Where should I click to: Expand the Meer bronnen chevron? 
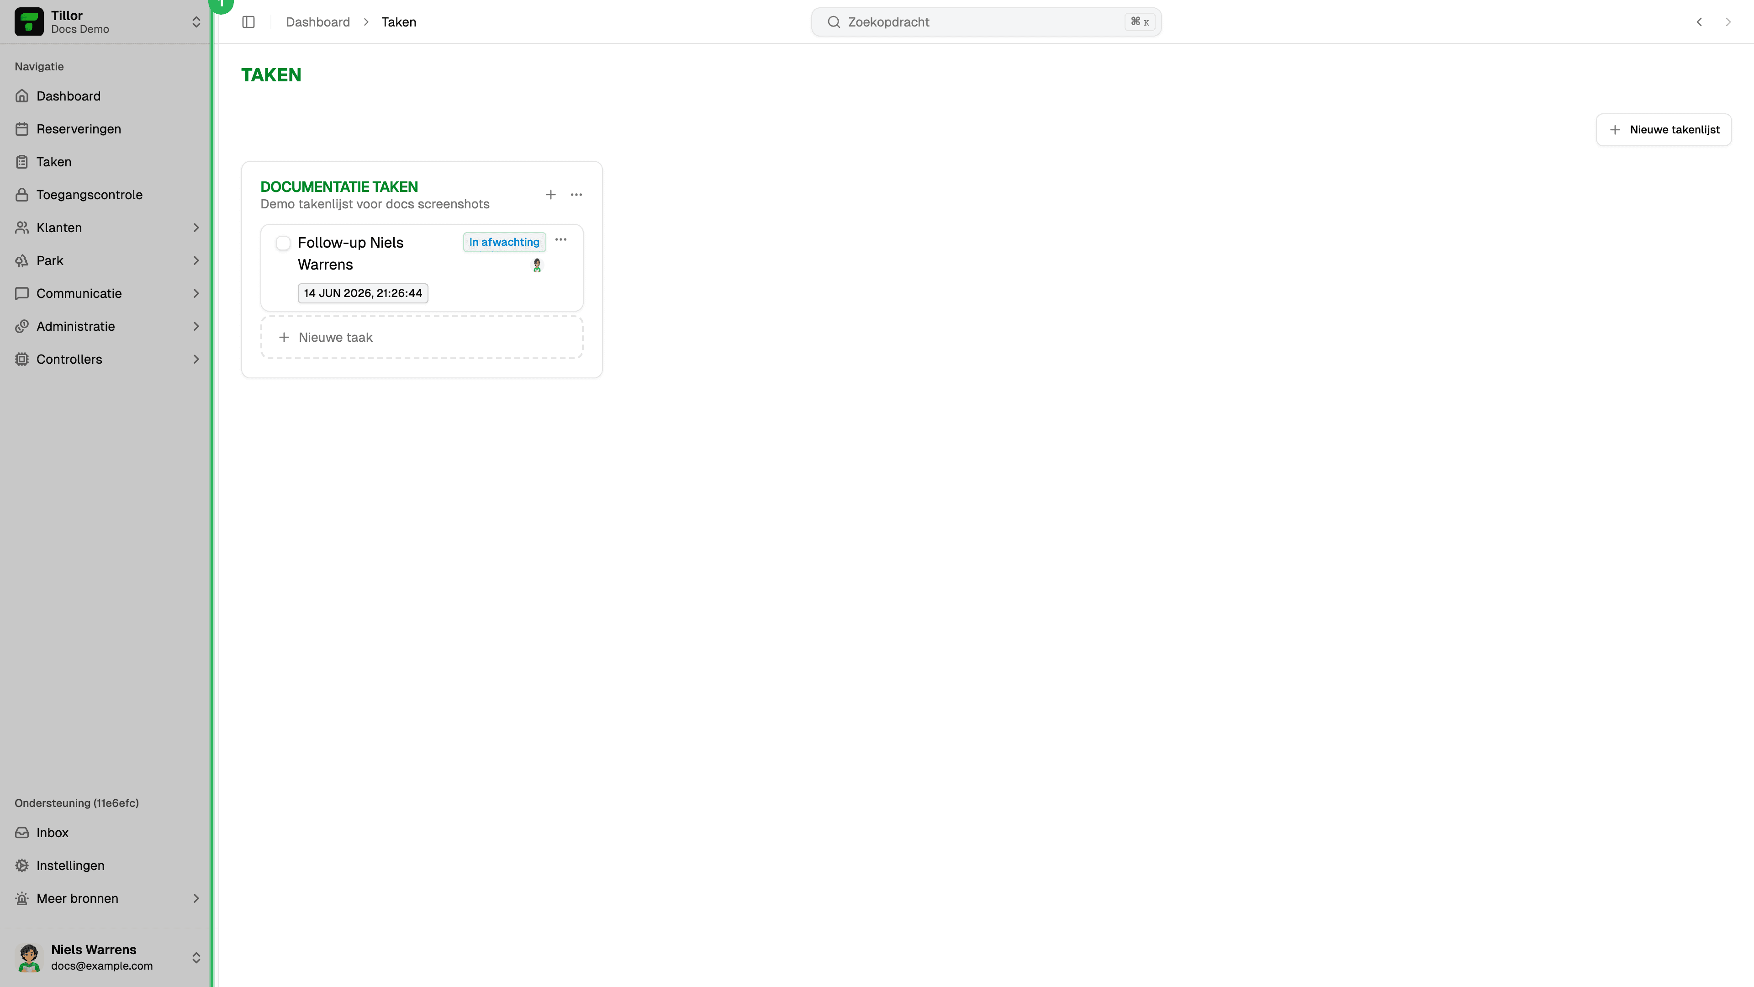tap(196, 898)
